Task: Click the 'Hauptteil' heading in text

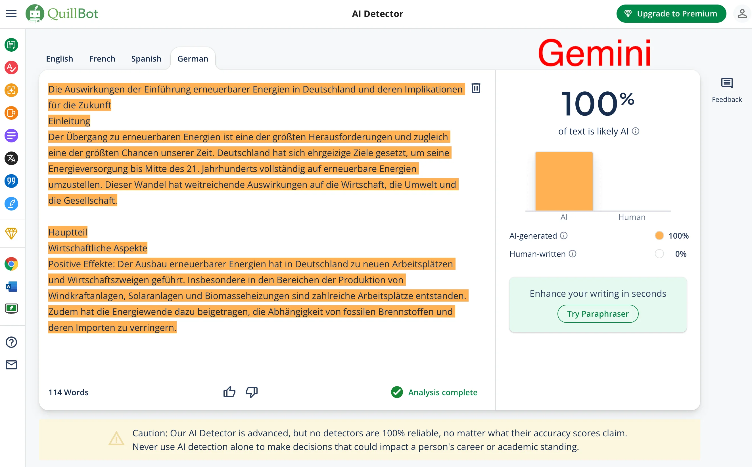Action: [x=68, y=232]
